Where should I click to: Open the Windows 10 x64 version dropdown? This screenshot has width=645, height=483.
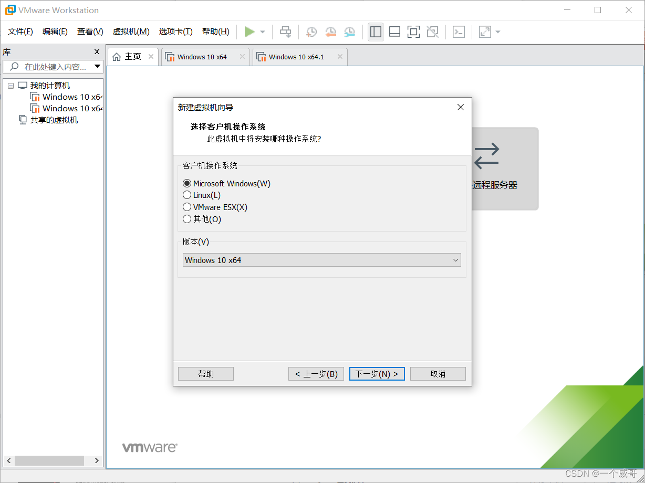pyautogui.click(x=456, y=260)
